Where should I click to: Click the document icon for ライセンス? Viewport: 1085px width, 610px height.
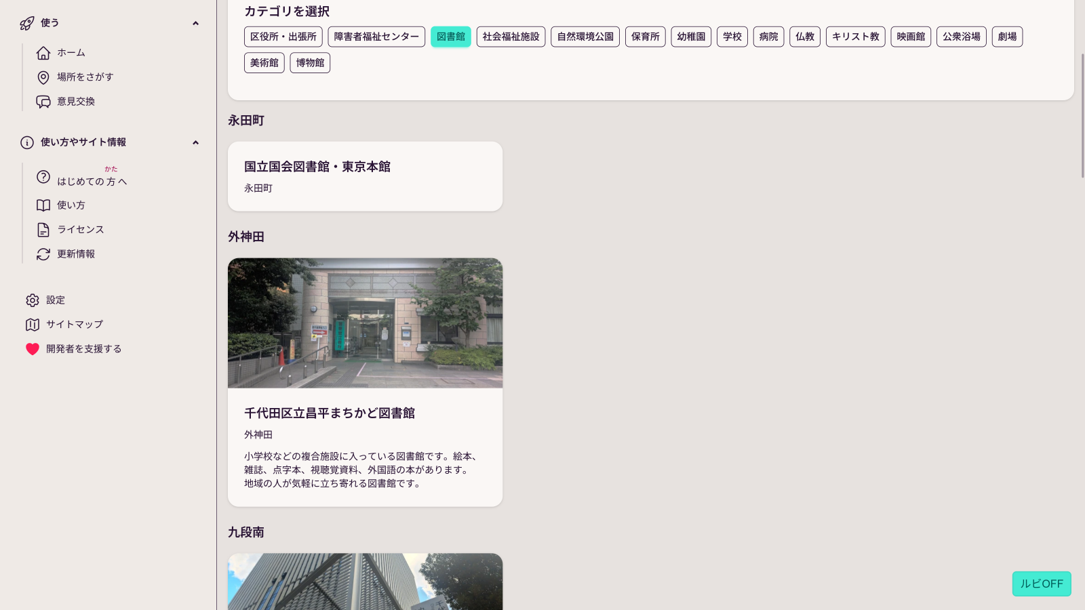(43, 230)
